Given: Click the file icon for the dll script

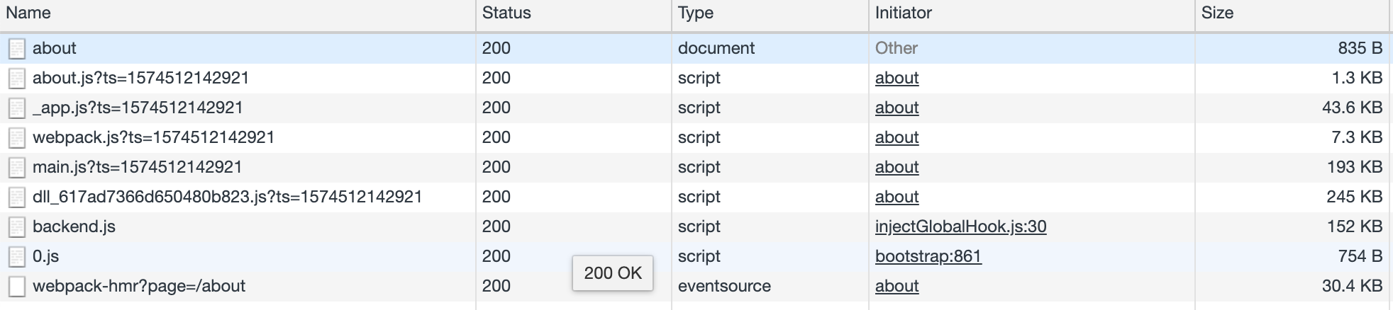Looking at the screenshot, I should click(x=17, y=197).
